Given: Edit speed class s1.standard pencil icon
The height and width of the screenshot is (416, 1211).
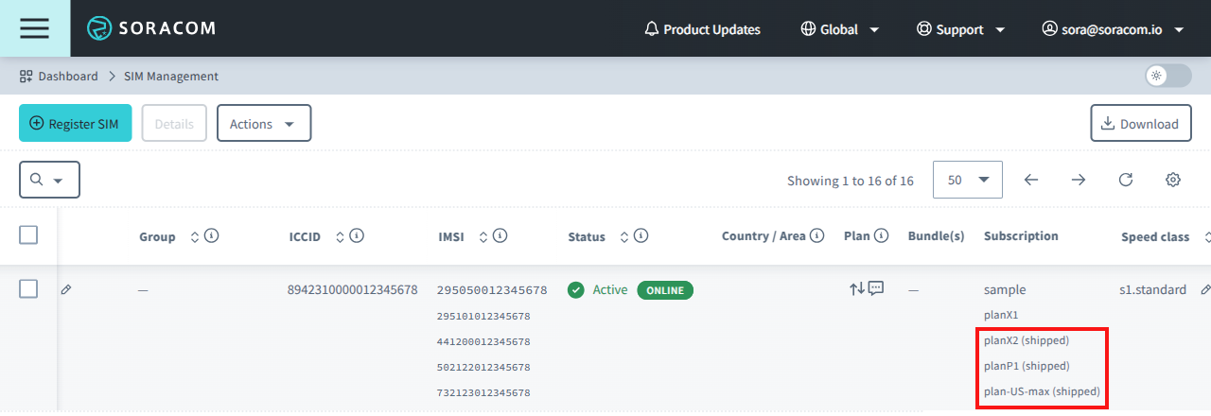Looking at the screenshot, I should [1204, 289].
